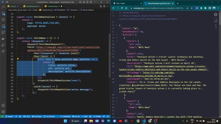Reload the newsapi.org page
This screenshot has width=221, height=124.
[122, 8]
